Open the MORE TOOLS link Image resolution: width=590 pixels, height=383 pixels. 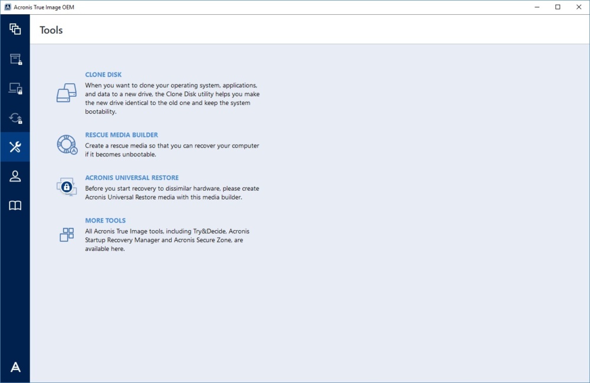[106, 221]
